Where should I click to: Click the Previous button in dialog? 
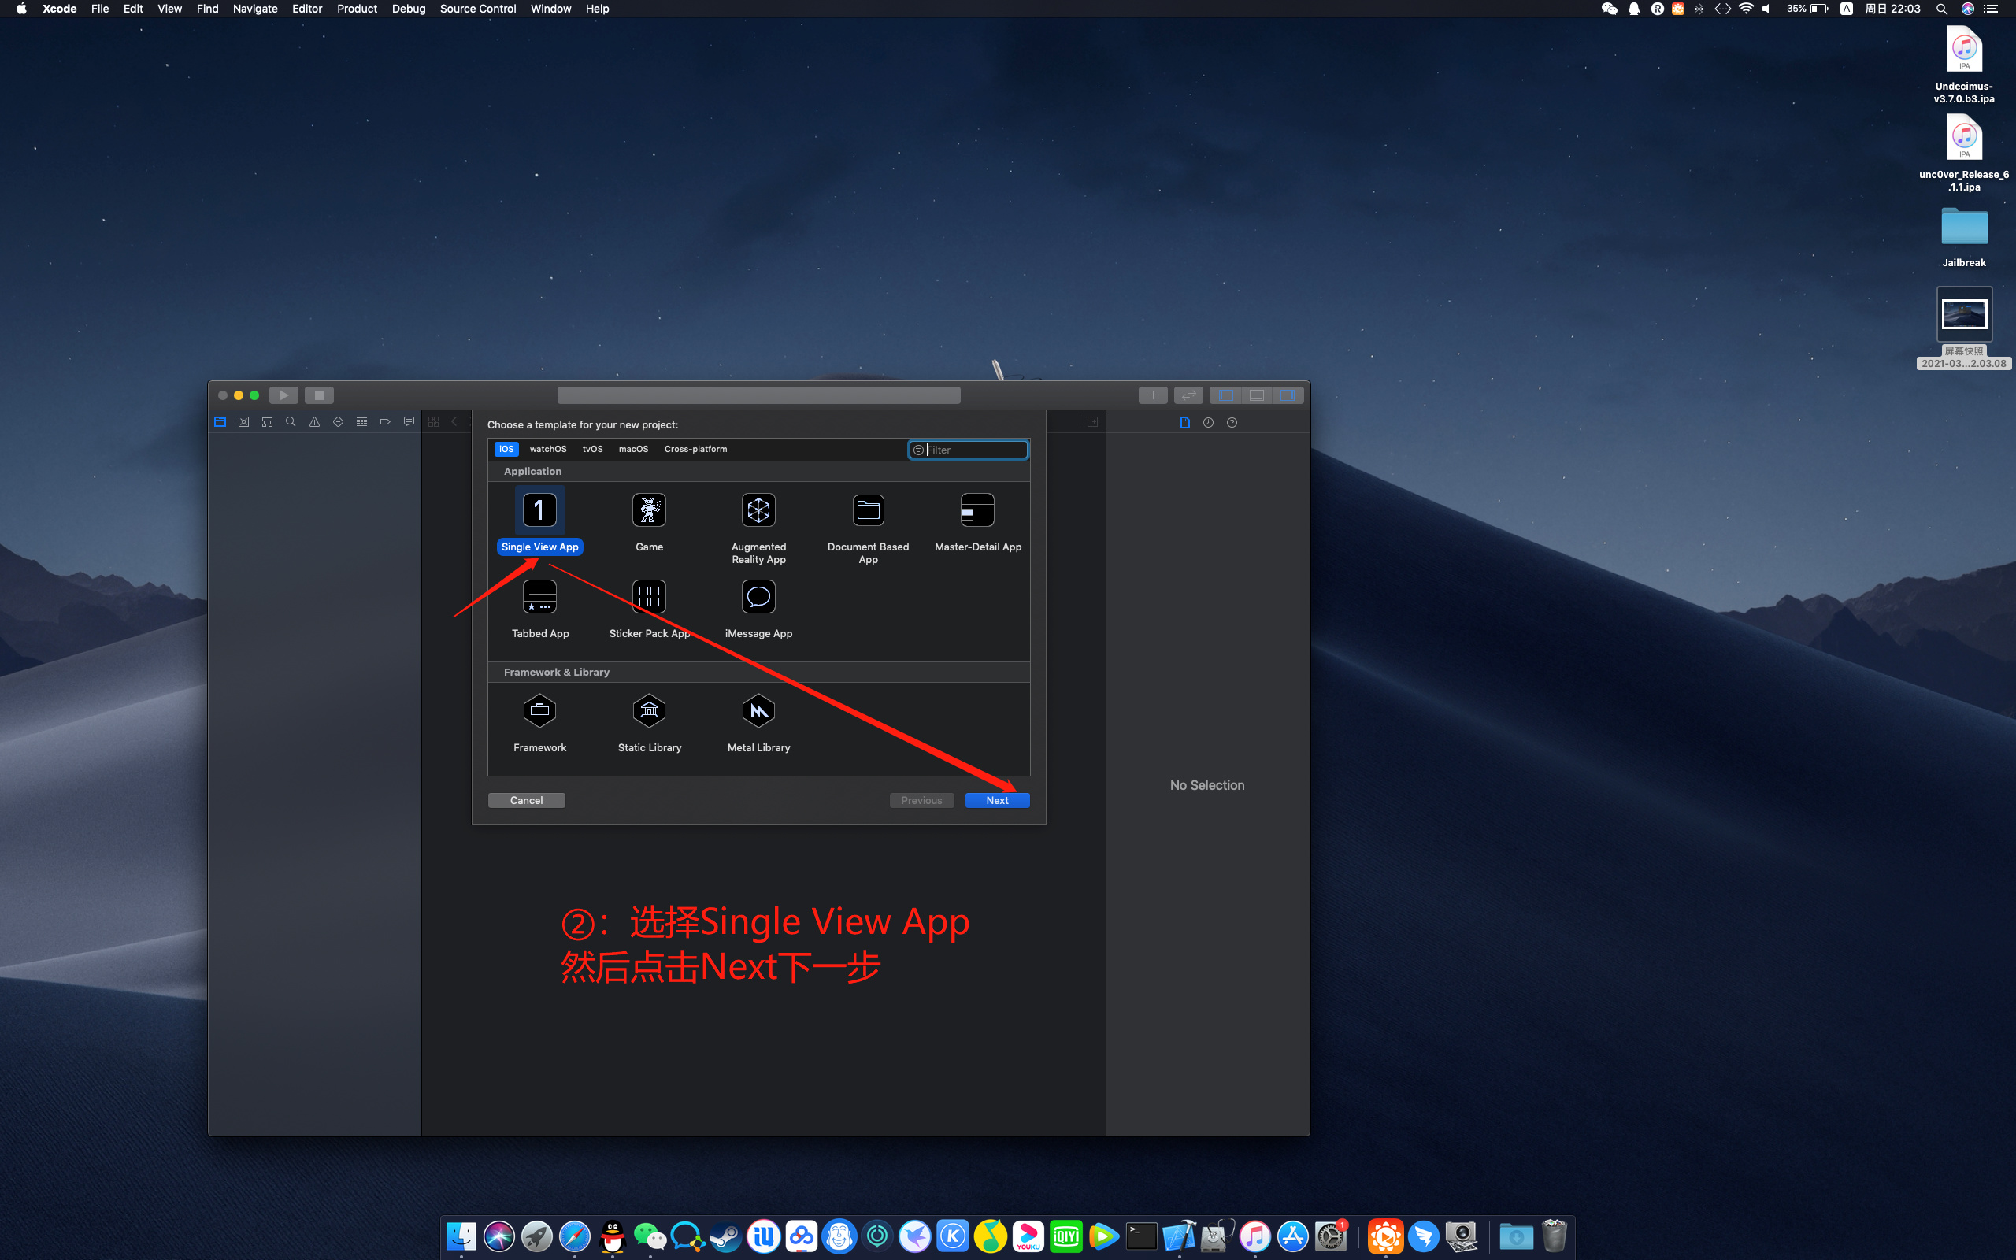920,800
